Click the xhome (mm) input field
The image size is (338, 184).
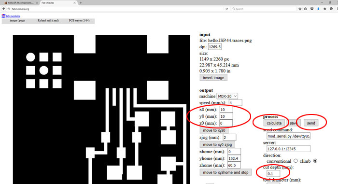(234, 152)
